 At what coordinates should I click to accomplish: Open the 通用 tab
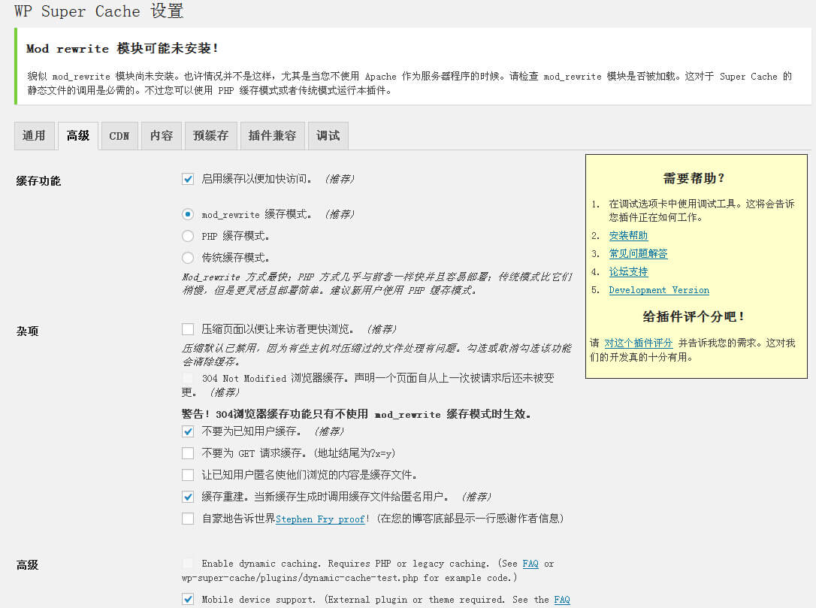coord(34,136)
